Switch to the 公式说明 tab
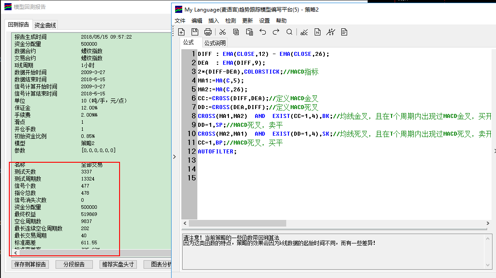This screenshot has width=496, height=278. [x=215, y=43]
